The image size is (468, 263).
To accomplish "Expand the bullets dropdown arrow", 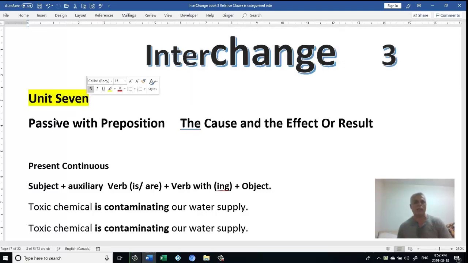I will click(x=134, y=89).
